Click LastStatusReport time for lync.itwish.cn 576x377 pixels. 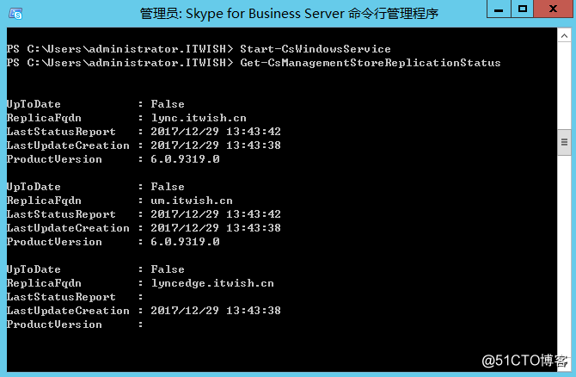[216, 132]
